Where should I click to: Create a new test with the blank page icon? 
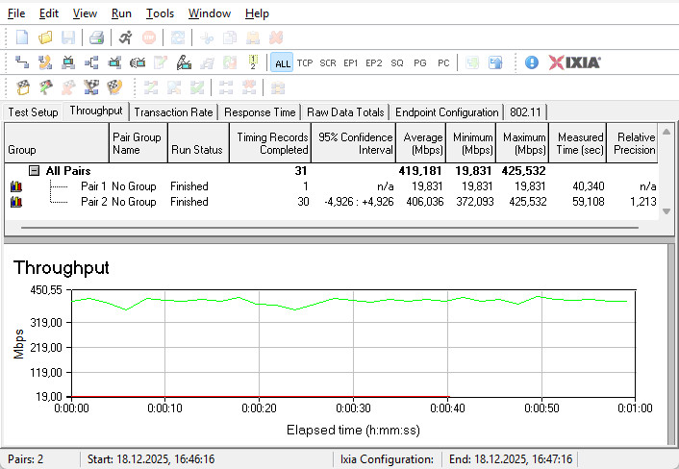pyautogui.click(x=22, y=37)
